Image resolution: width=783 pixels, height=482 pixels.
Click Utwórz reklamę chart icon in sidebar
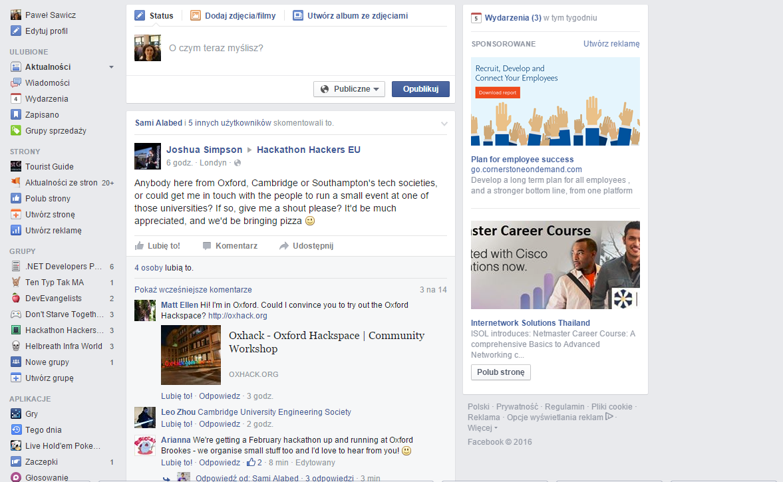point(16,231)
